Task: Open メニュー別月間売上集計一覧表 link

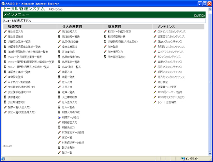Action: tap(25, 57)
